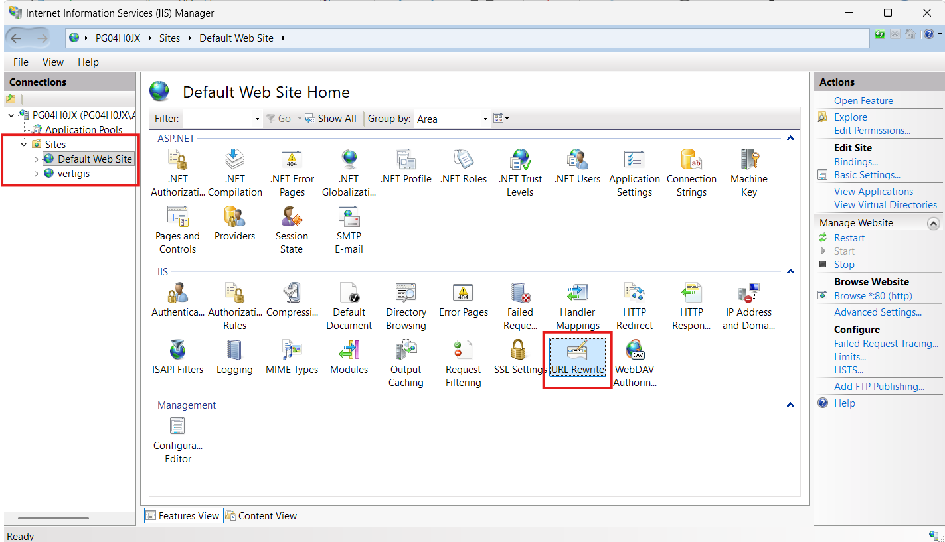Open the WebDAV Authoring Rules icon
The width and height of the screenshot is (945, 542).
click(x=635, y=364)
